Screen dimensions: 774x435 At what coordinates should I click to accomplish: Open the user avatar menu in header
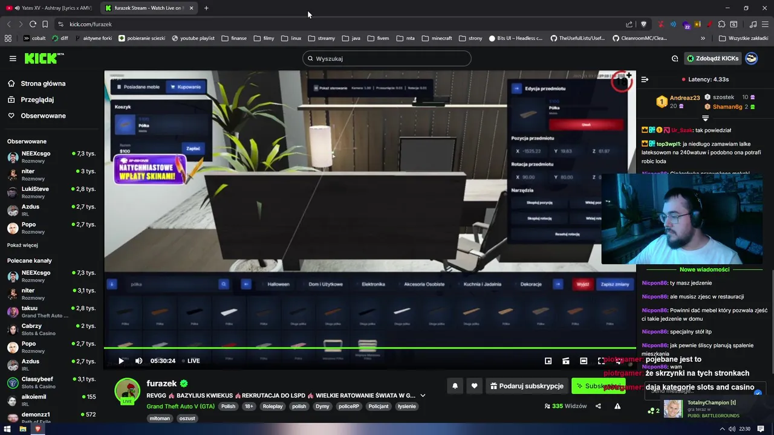751,59
